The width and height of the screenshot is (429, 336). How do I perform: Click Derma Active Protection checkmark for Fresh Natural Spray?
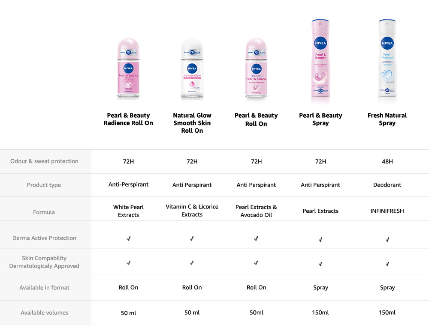click(x=387, y=240)
